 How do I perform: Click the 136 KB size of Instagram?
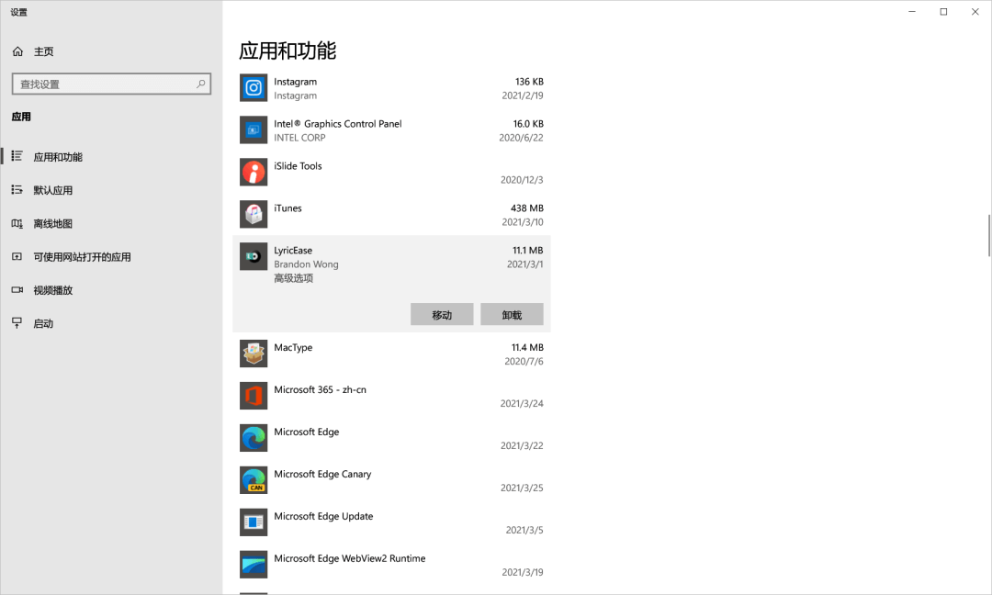529,82
